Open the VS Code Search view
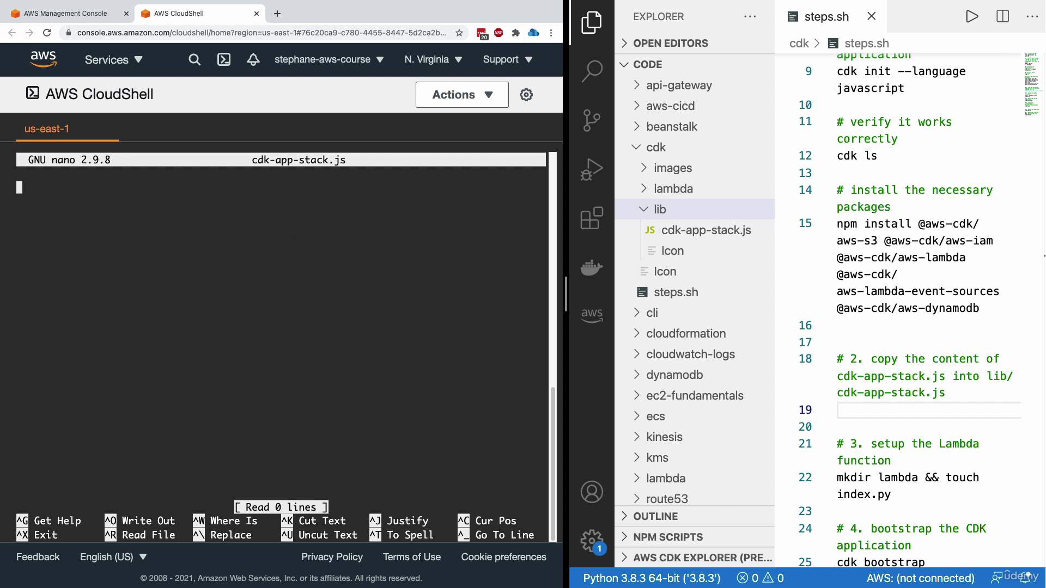Viewport: 1046px width, 588px height. click(592, 71)
